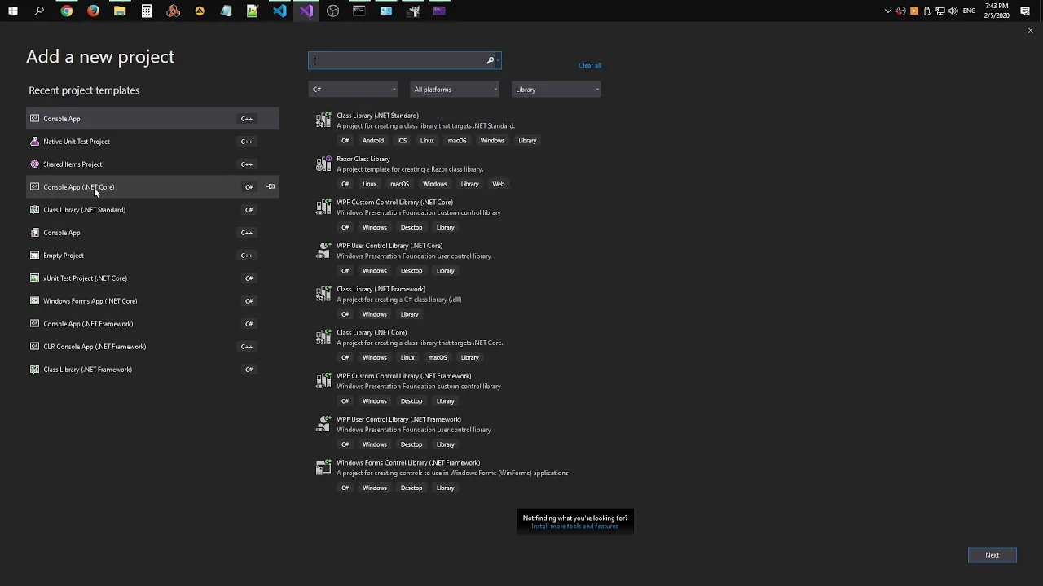Click Clear all filters link
Viewport: 1043px width, 586px height.
(590, 65)
